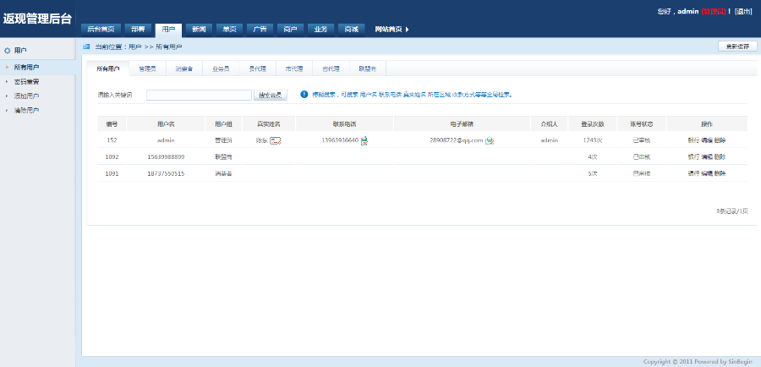Click 银行 in the admin row
The height and width of the screenshot is (367, 761).
pyautogui.click(x=693, y=140)
